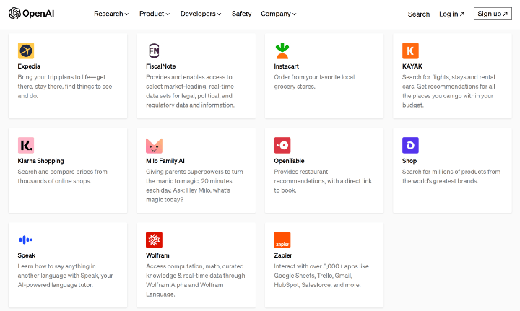
Task: Click the OpenTable card title
Action: pyautogui.click(x=289, y=161)
